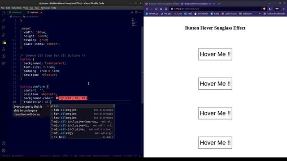Open the Run and Debug view
Viewport: 287px width, 161px height.
(x=4, y=35)
